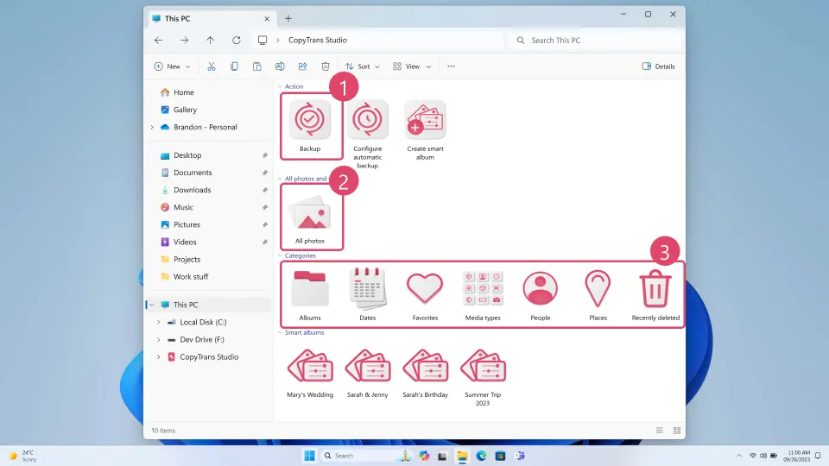Viewport: 829px width, 466px height.
Task: Open the Windows Start menu
Action: coord(310,456)
